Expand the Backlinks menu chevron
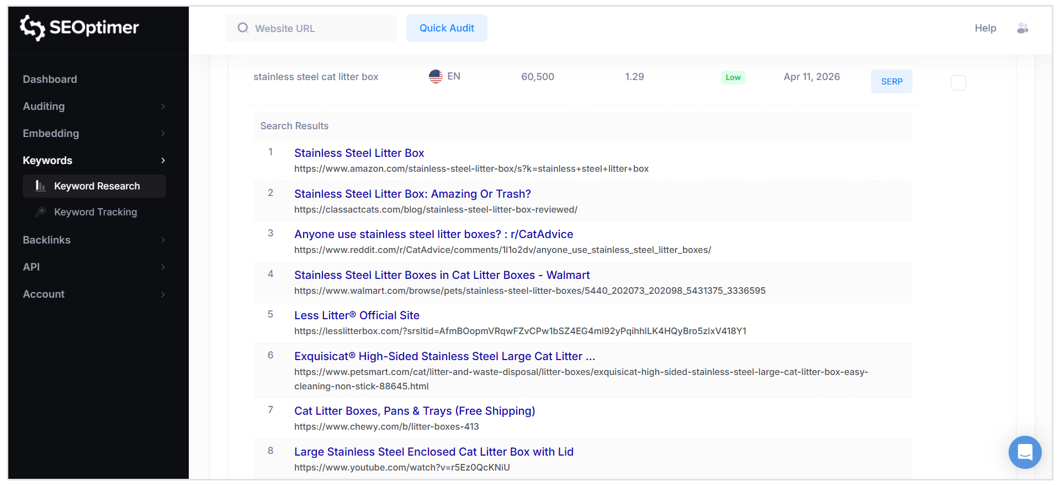 [x=163, y=240]
